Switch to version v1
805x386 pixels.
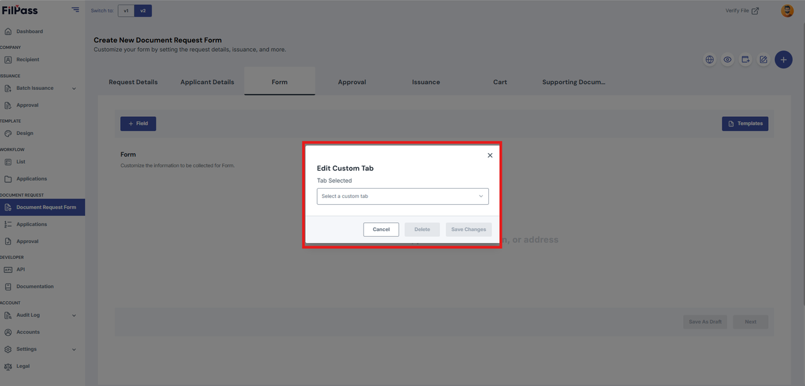click(126, 11)
